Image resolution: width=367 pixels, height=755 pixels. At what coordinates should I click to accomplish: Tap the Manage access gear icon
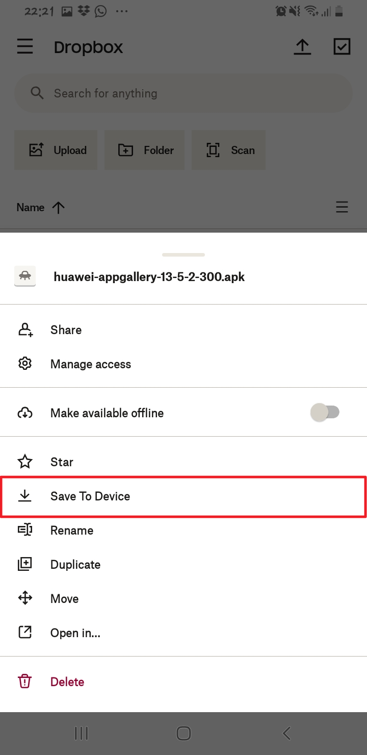click(25, 364)
